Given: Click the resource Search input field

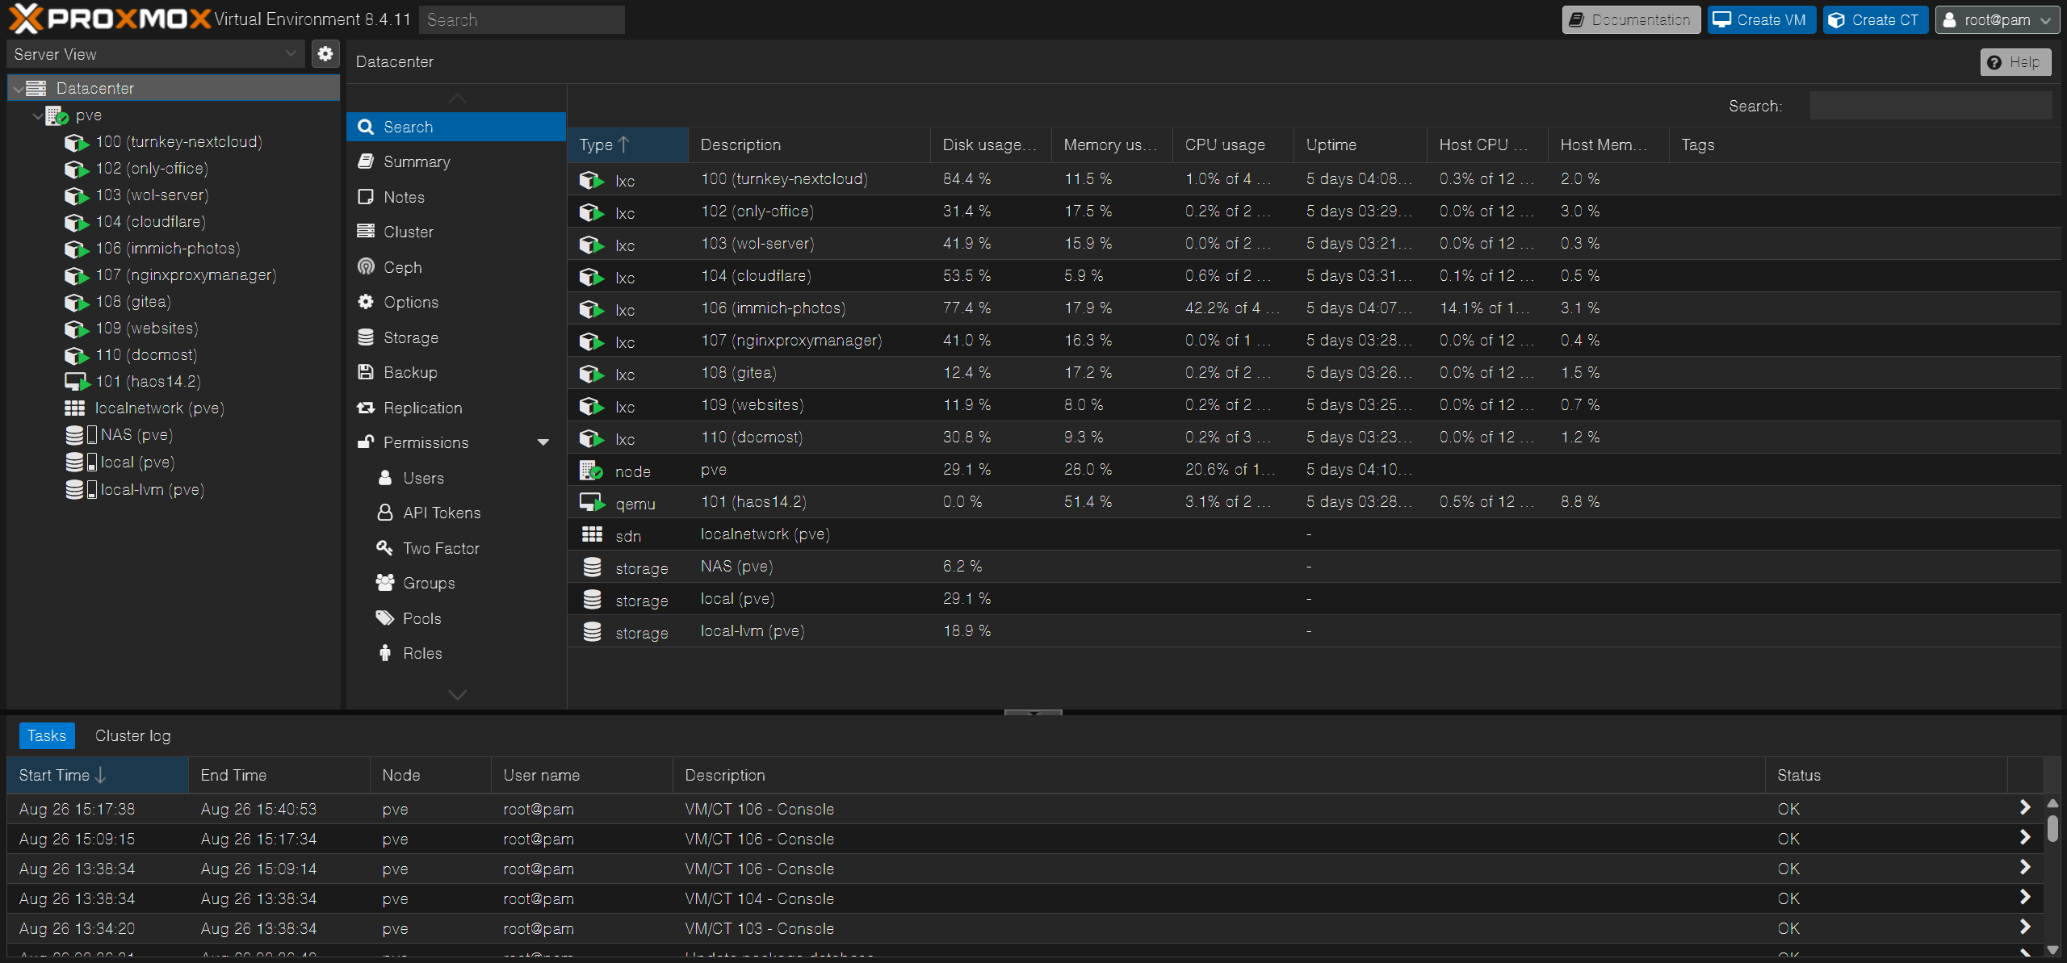Looking at the screenshot, I should click(1930, 106).
